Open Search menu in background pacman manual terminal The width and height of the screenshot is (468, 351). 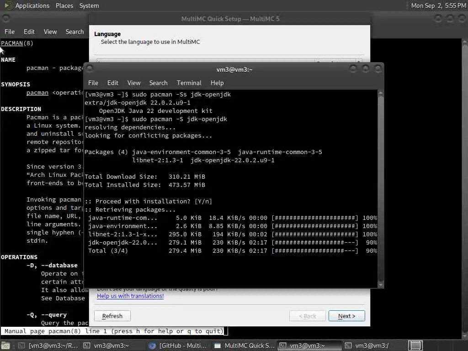point(74,32)
